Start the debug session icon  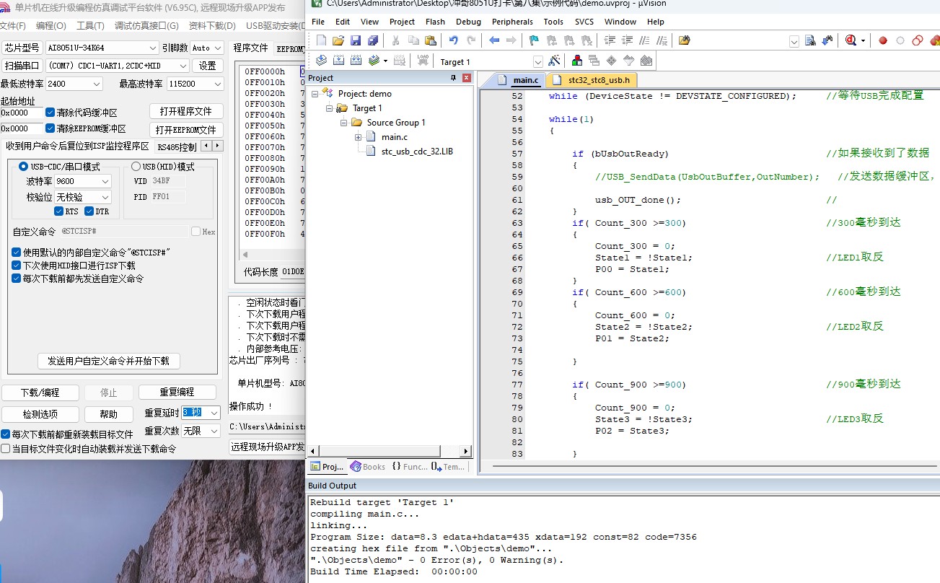tap(851, 40)
